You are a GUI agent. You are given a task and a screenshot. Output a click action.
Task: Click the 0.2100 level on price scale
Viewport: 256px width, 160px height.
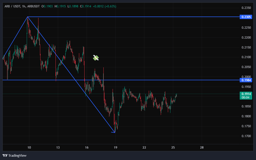(x=246, y=57)
